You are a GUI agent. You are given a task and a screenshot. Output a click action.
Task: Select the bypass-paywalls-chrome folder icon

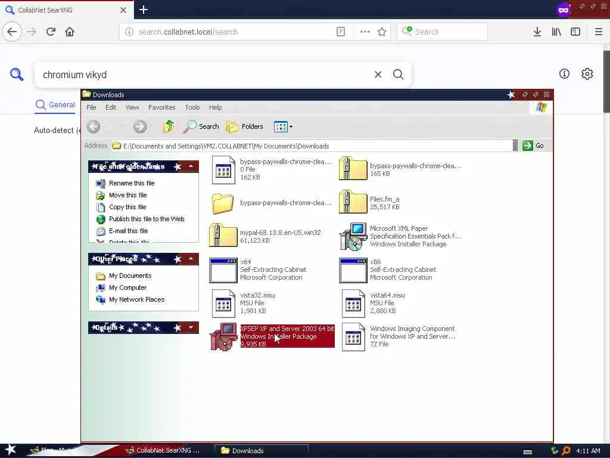(x=223, y=203)
